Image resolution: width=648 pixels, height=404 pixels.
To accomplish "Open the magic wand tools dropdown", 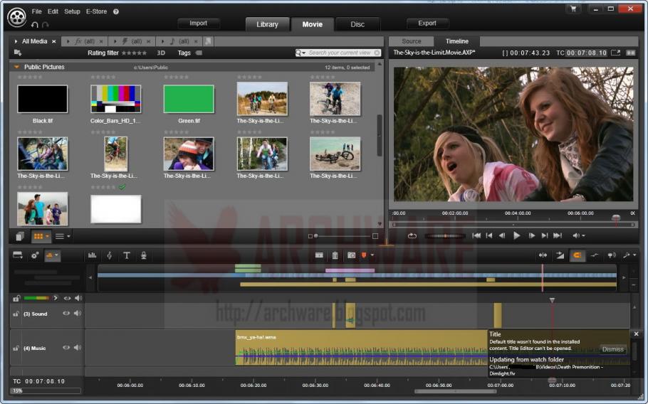I will pyautogui.click(x=634, y=255).
